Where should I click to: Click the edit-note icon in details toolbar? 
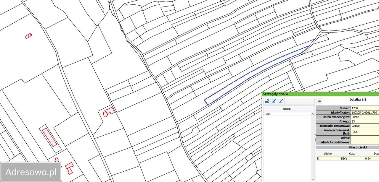click(x=274, y=101)
